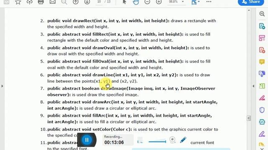Open the purple Request Signatures pen tool
Screen dimensions: 268x150
tap(262, 134)
